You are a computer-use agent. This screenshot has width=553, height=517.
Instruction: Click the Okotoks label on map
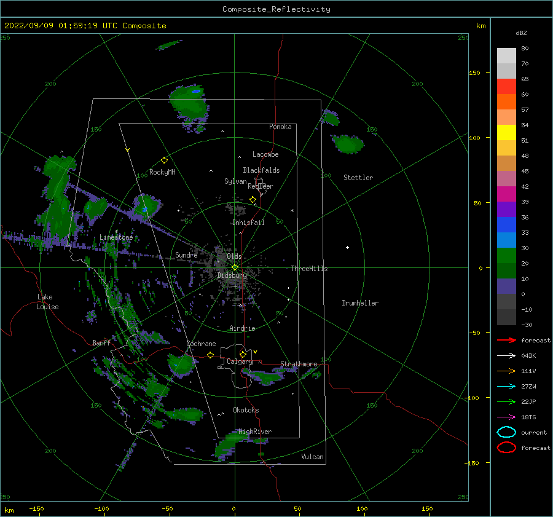(246, 410)
